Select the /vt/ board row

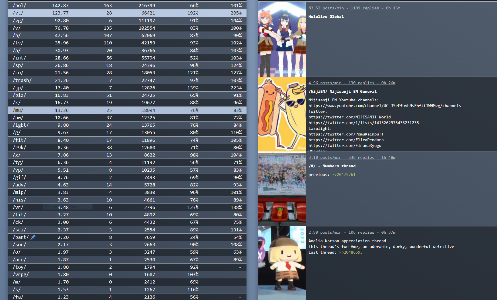point(127,13)
